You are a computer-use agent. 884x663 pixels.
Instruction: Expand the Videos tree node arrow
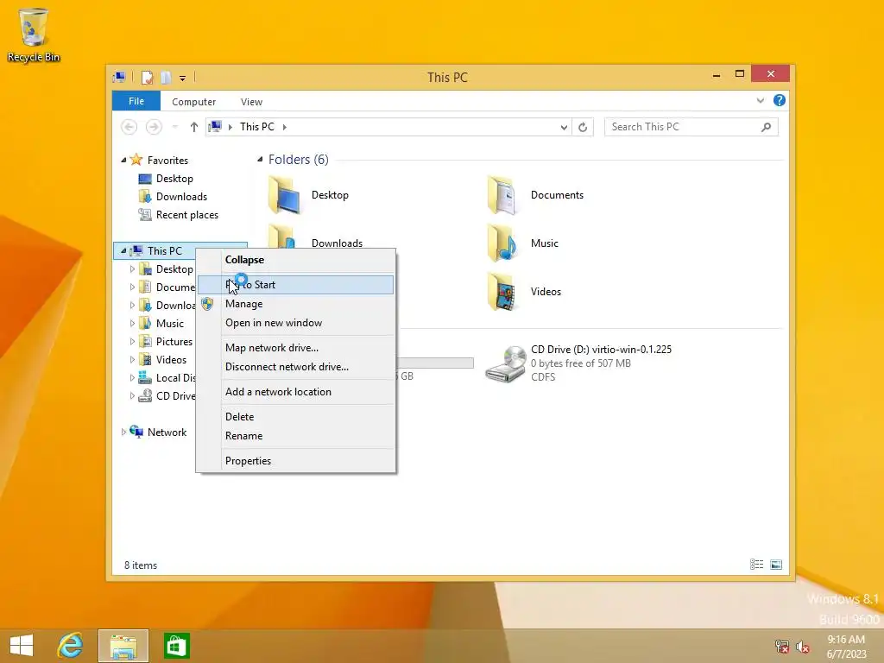click(x=132, y=360)
